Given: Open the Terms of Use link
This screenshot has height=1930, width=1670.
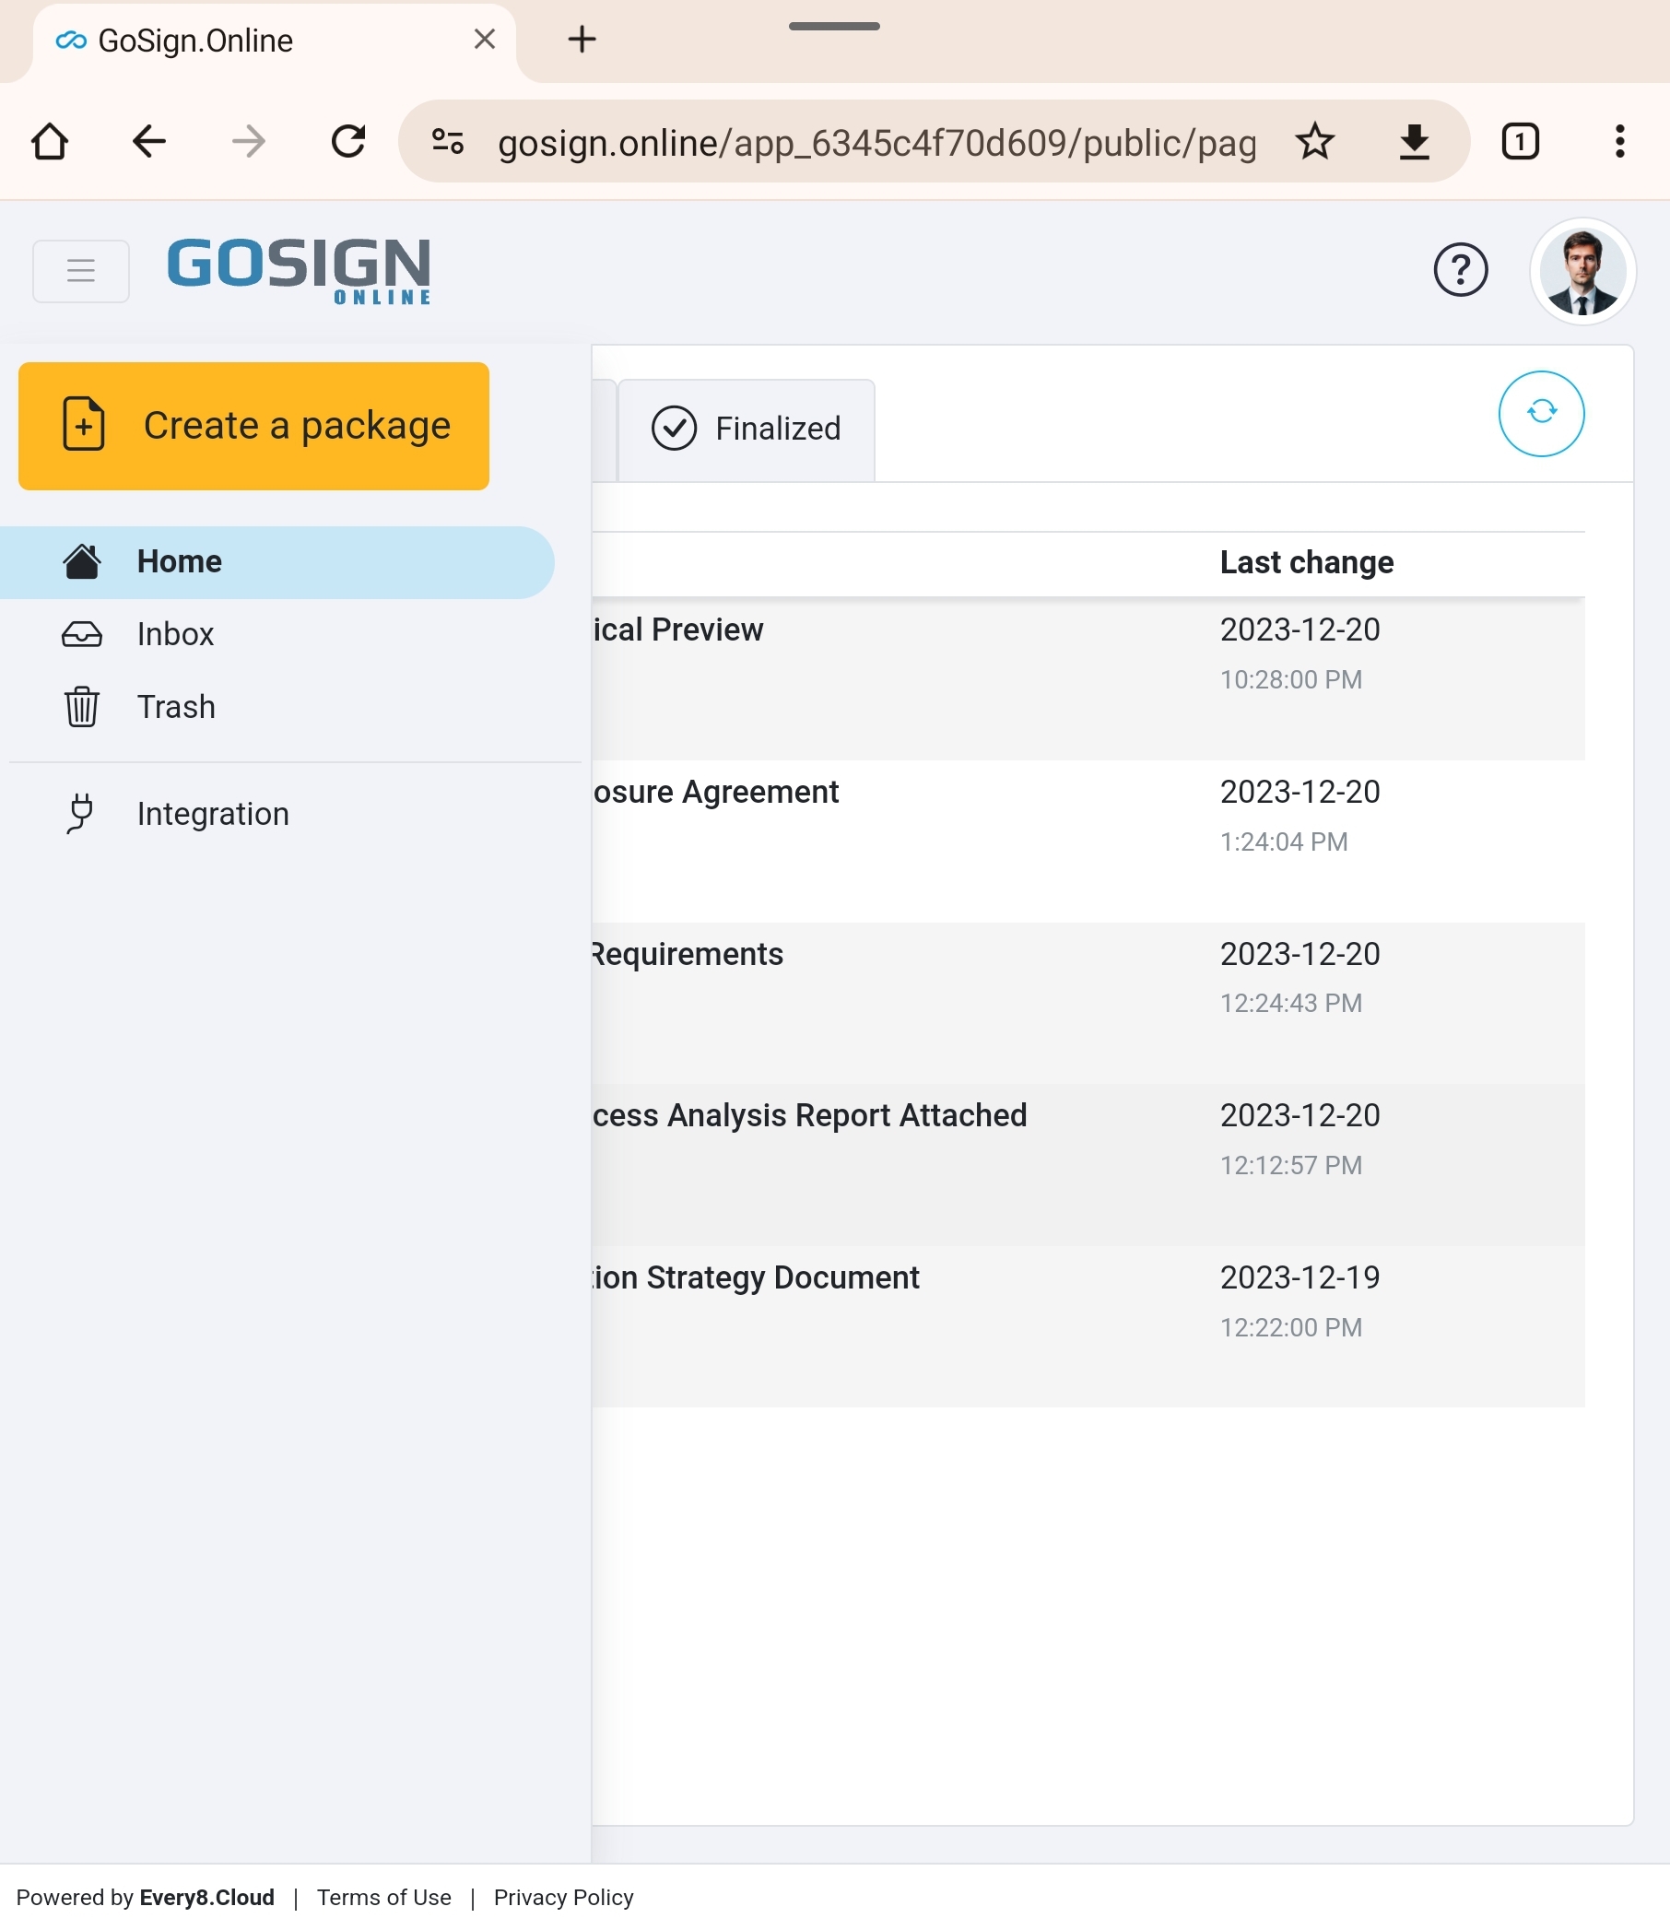Looking at the screenshot, I should pos(383,1898).
